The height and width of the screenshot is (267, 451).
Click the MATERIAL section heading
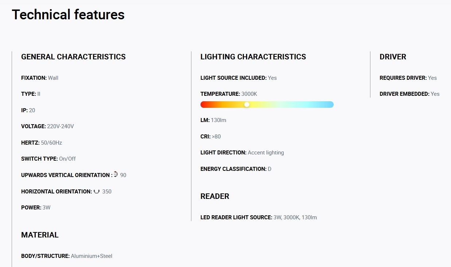pos(40,235)
